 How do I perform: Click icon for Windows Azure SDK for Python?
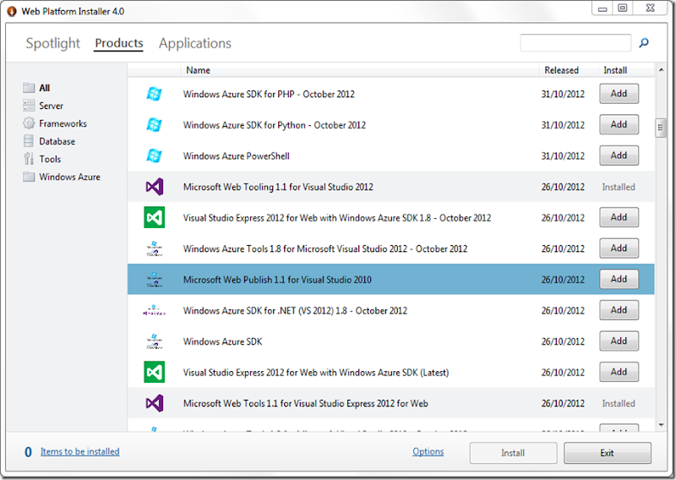(x=155, y=124)
